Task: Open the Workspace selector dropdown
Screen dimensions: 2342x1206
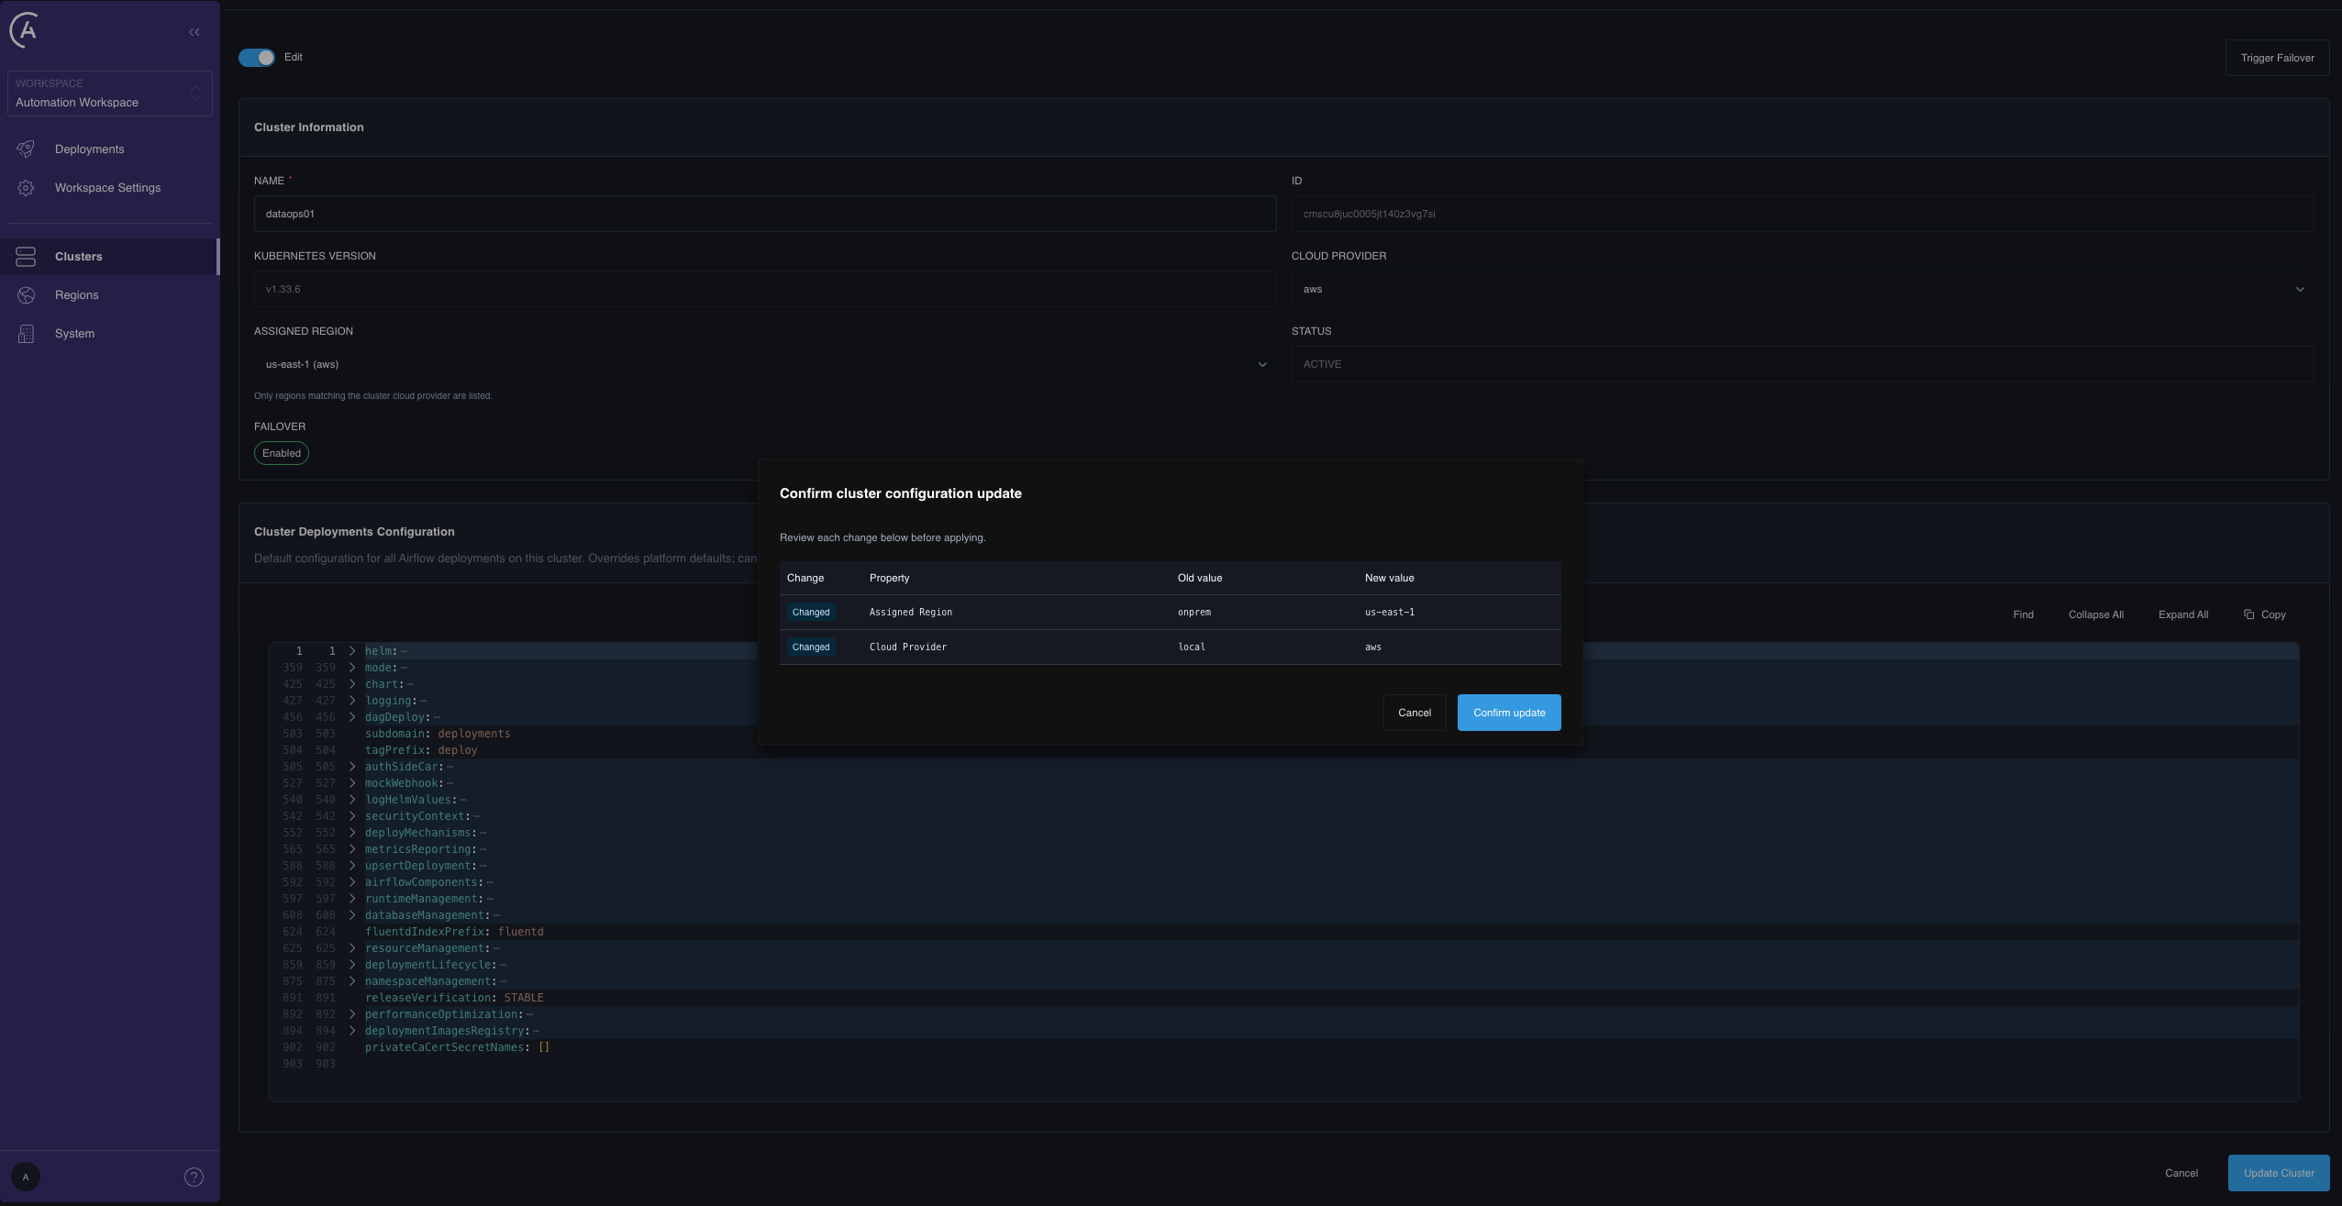Action: pos(110,94)
